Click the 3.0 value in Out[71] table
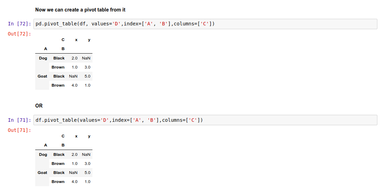Viewport: 384px width, 191px height. [88, 164]
